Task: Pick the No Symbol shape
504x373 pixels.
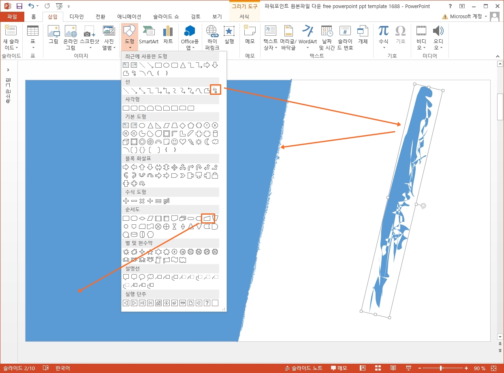Action: [x=150, y=142]
